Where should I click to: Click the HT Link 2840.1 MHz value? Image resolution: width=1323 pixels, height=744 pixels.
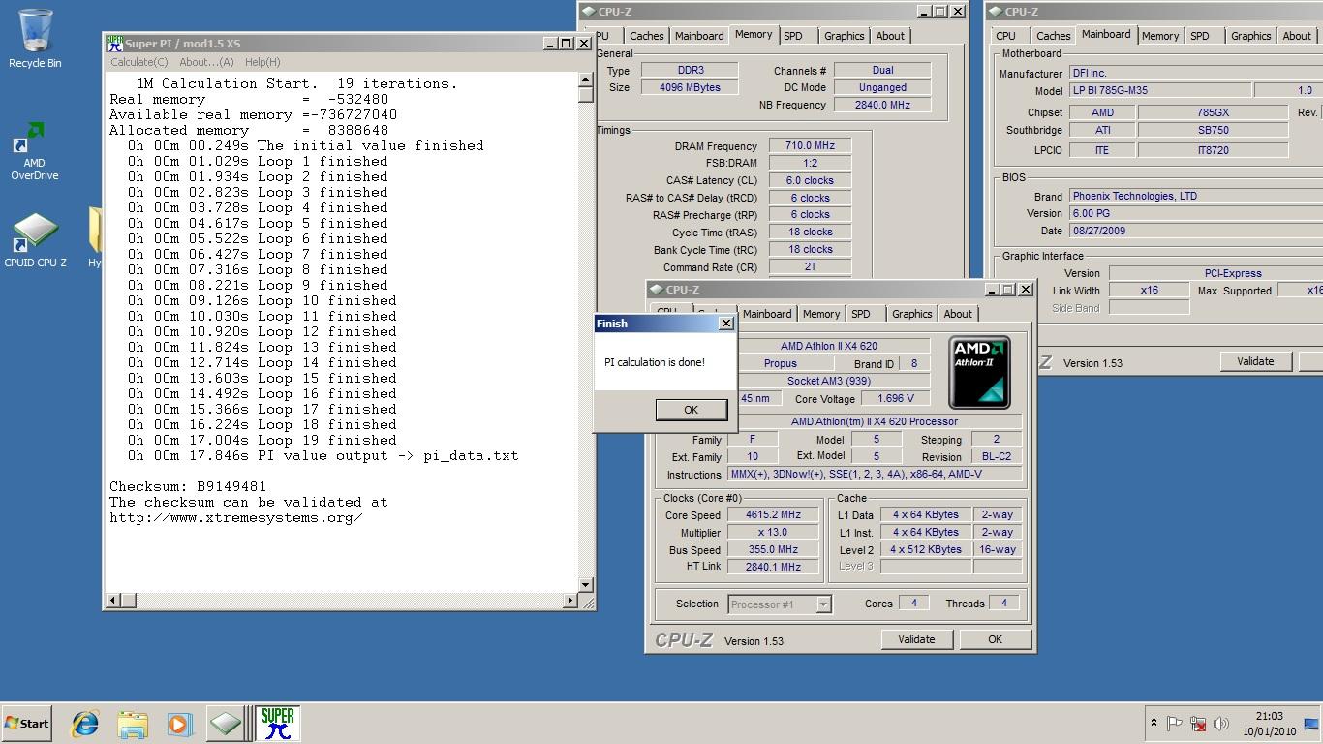(x=773, y=567)
